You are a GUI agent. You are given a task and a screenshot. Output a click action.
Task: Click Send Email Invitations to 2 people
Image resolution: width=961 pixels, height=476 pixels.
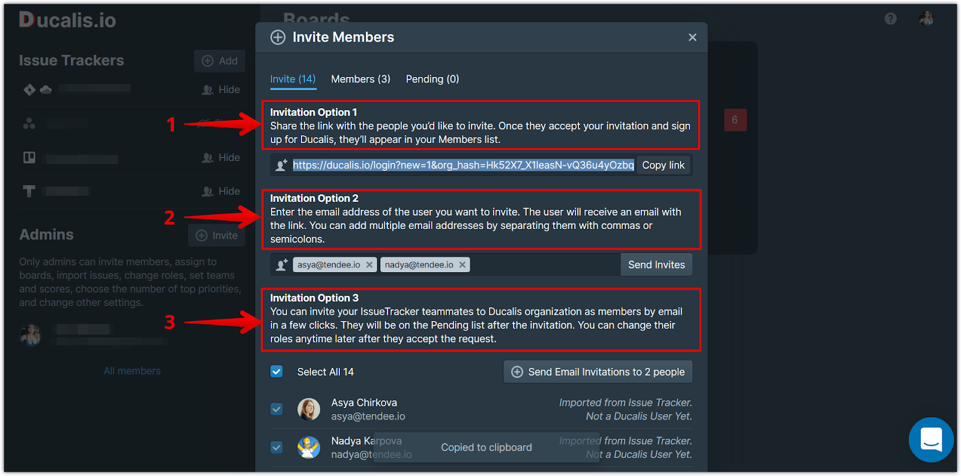tap(598, 372)
